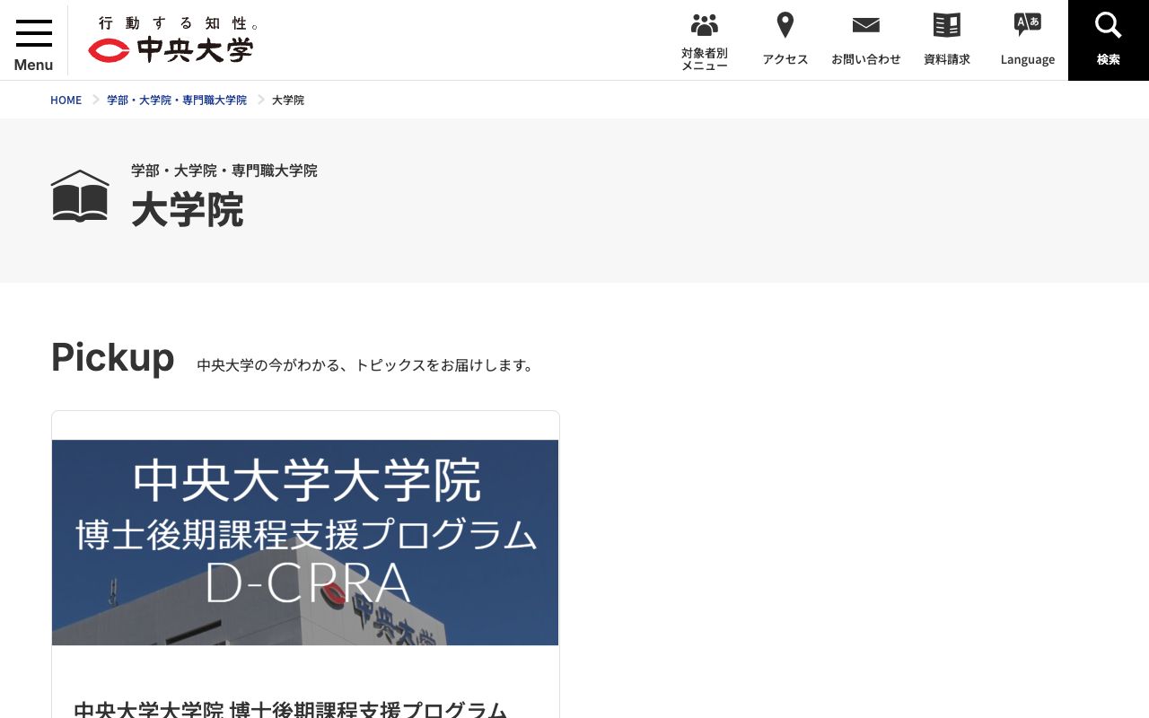Open the 博士後期課程支援プログラム card title

point(291,709)
